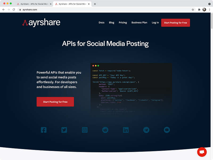Click the Ayrshare logo in header
The height and width of the screenshot is (160, 213).
coord(41,22)
